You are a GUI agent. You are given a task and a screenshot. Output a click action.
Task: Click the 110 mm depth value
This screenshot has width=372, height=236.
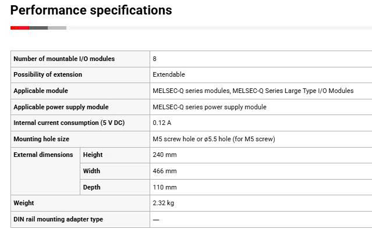tap(165, 187)
